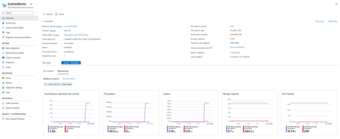Open the LustreDemoRG resource group link
This screenshot has height=139, width=340.
[x=70, y=26]
